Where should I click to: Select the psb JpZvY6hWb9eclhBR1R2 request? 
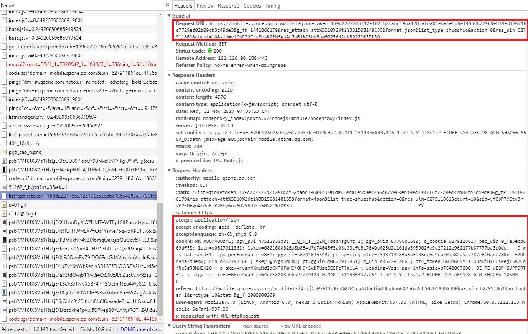click(x=79, y=266)
